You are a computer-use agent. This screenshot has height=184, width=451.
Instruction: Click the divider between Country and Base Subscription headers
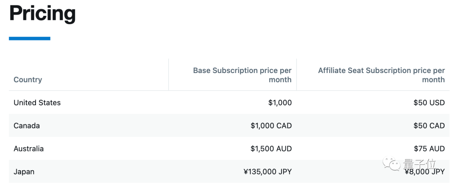click(x=169, y=75)
